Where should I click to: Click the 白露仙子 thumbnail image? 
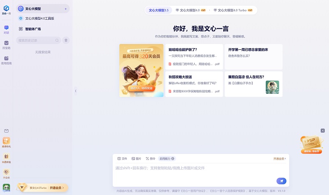(x=272, y=87)
